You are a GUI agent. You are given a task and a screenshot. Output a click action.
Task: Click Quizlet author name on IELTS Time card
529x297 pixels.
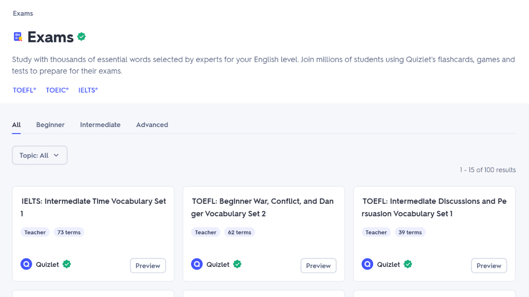48,264
